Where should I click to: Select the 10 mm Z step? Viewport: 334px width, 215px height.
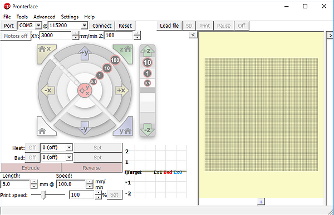click(147, 63)
